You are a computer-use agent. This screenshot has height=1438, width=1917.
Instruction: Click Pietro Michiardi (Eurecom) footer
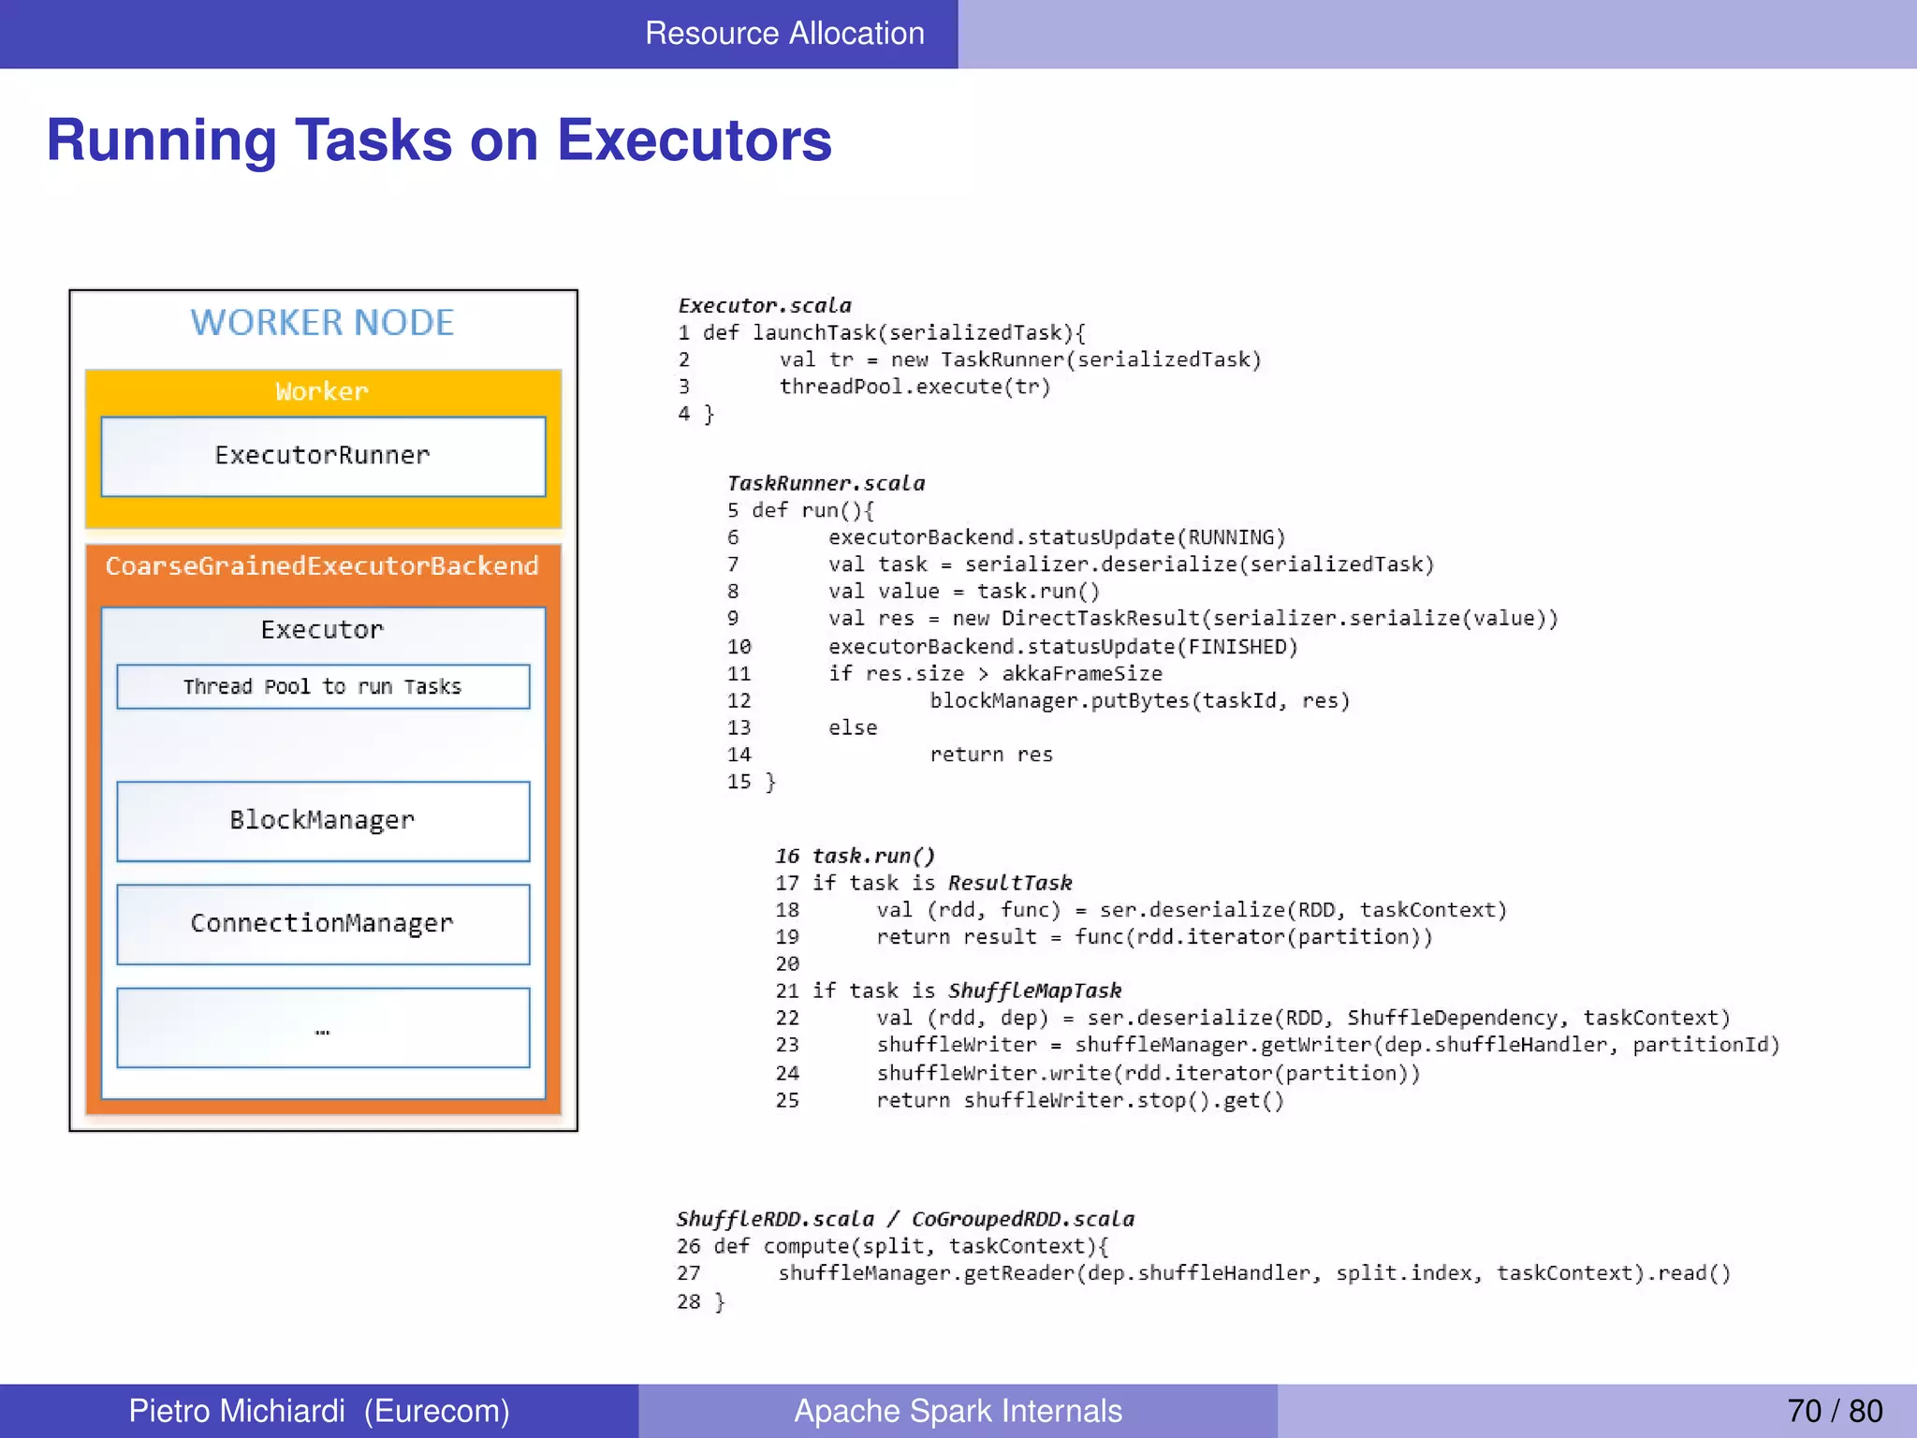click(x=319, y=1411)
